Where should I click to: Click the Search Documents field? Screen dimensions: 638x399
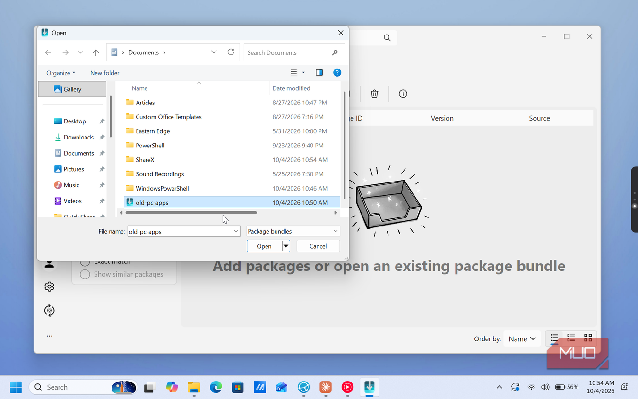[294, 52]
